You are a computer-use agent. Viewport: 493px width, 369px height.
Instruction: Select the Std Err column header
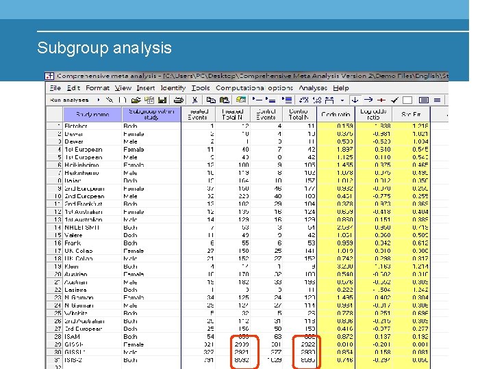click(411, 114)
